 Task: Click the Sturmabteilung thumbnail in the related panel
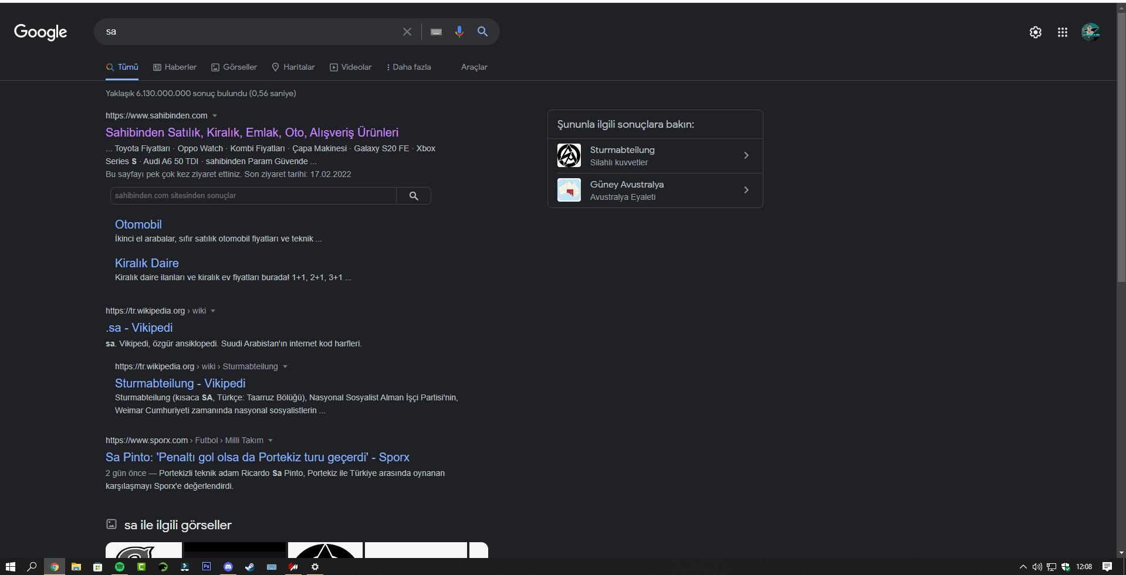(x=569, y=155)
